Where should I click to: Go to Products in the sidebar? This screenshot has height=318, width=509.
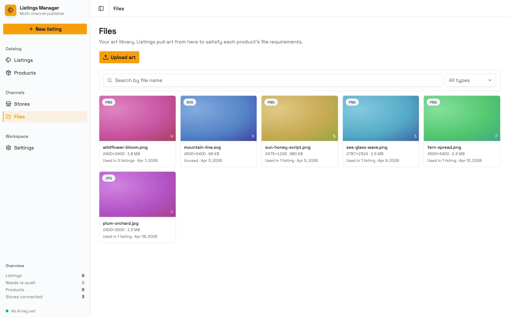tap(45, 73)
